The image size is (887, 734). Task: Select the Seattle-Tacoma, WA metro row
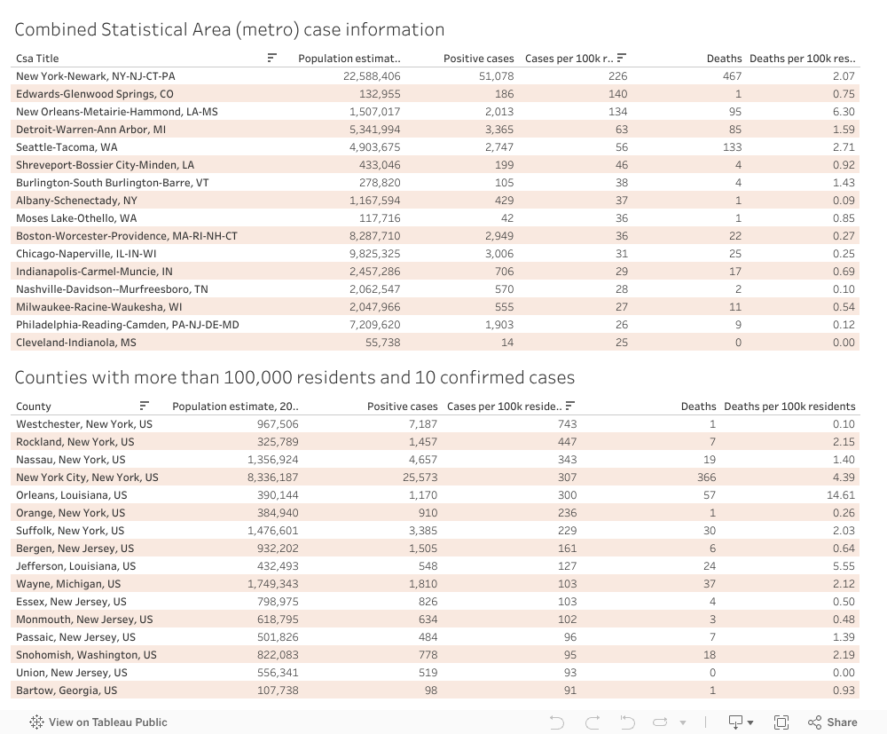[67, 147]
